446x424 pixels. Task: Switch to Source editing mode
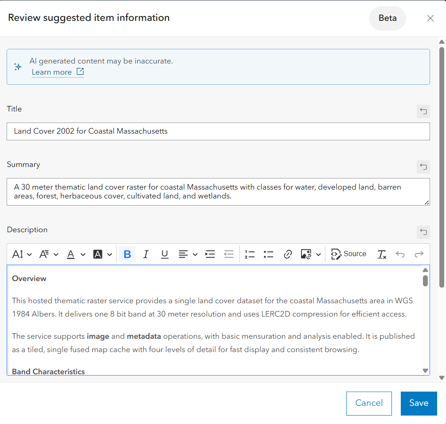(x=348, y=254)
